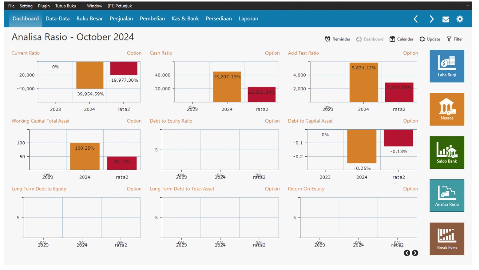Go to next chart page arrow

pyautogui.click(x=415, y=253)
